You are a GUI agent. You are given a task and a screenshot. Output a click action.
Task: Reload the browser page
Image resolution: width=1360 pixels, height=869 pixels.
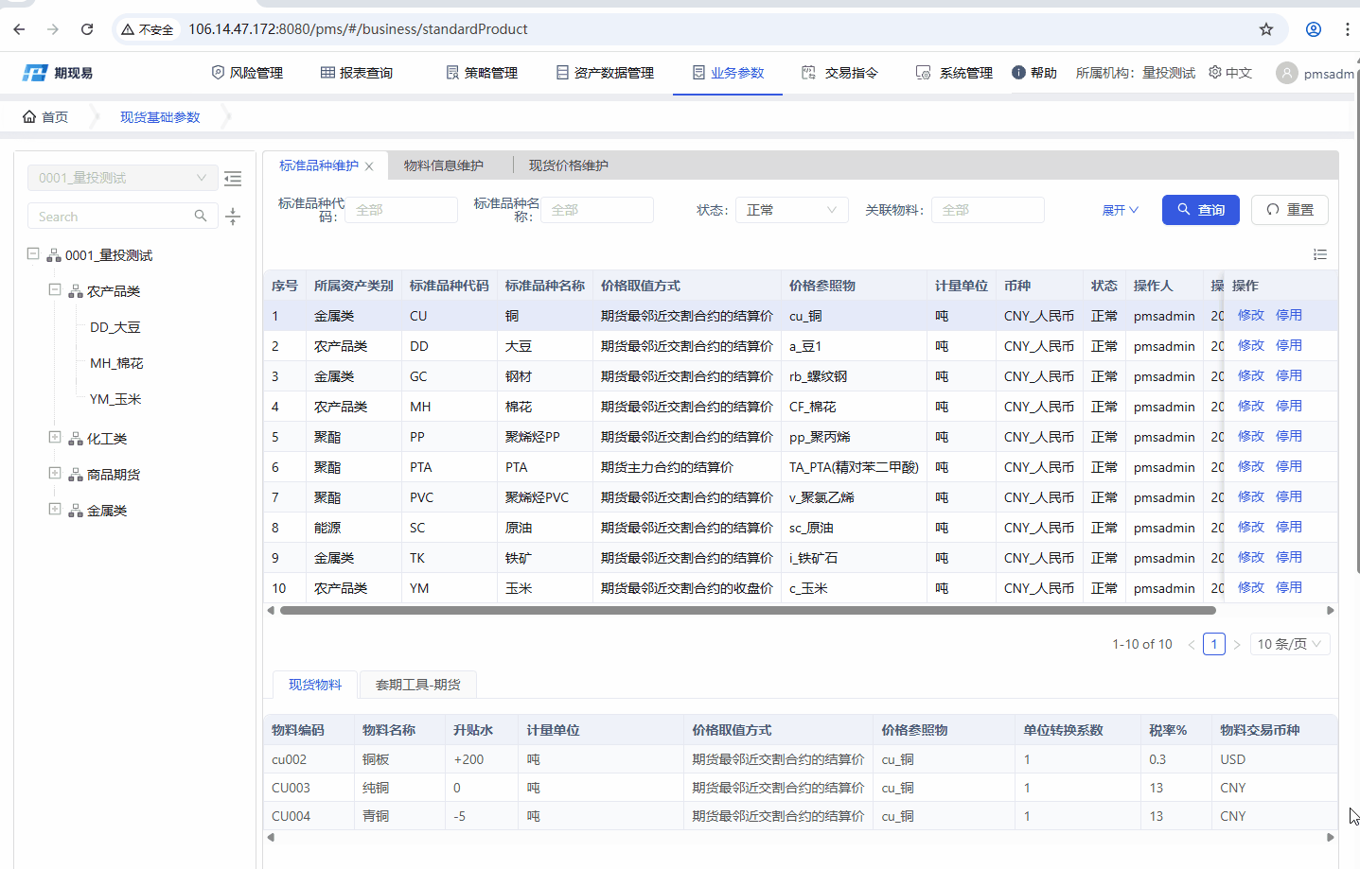point(87,29)
